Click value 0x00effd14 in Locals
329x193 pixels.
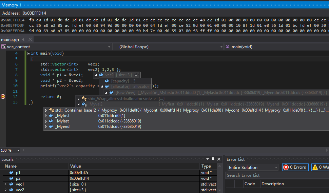(x=79, y=178)
